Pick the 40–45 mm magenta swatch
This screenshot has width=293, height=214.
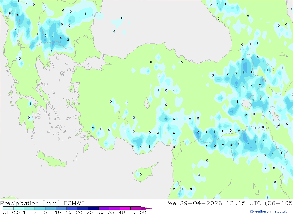125,208
